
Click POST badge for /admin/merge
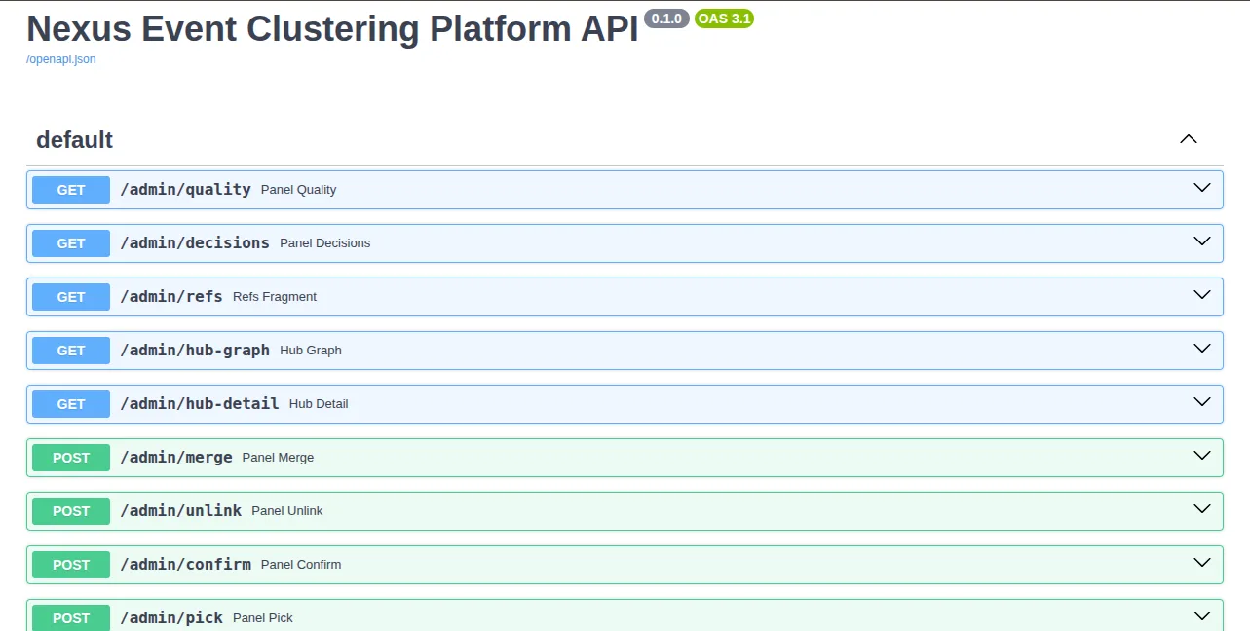click(71, 458)
